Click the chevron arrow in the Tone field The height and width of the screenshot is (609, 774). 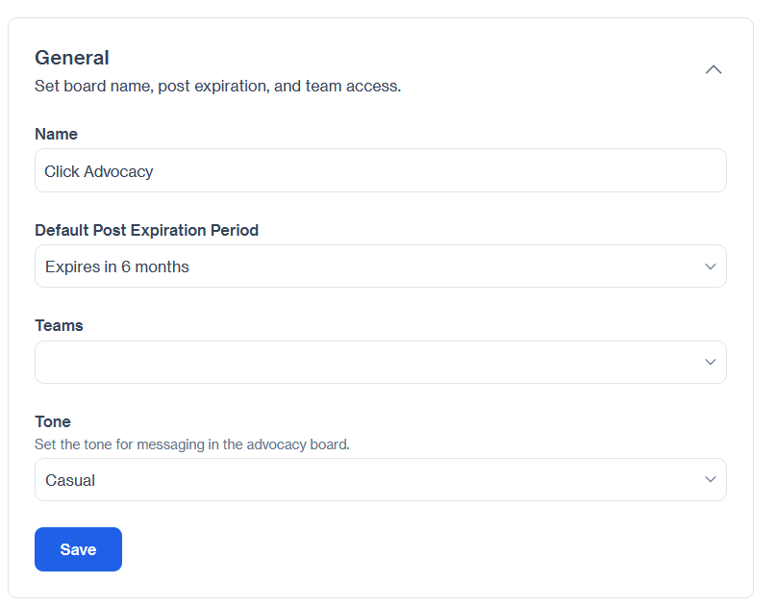coord(711,479)
